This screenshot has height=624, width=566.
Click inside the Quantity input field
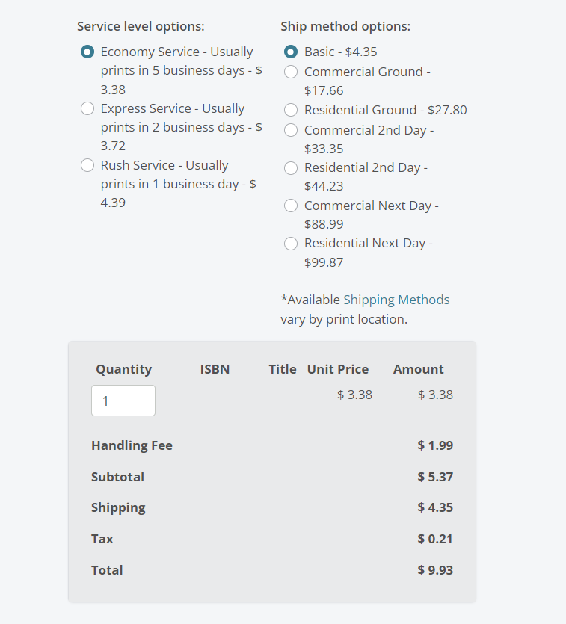click(x=123, y=401)
